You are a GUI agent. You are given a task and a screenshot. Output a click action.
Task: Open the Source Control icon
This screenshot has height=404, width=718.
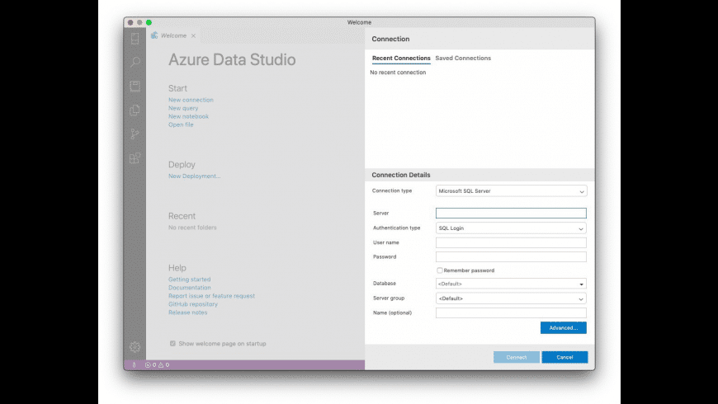point(135,134)
